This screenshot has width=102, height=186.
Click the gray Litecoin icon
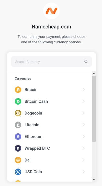coord(18,125)
